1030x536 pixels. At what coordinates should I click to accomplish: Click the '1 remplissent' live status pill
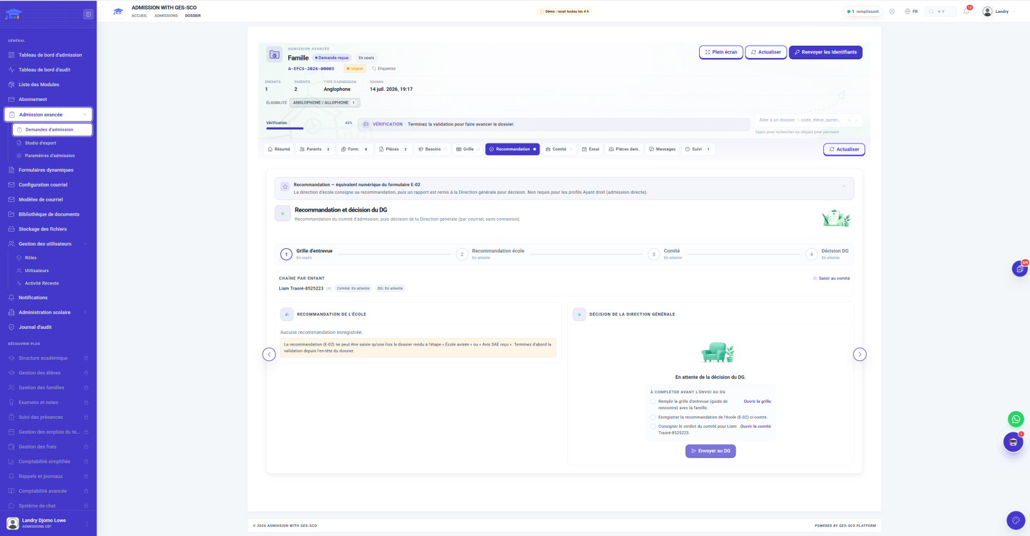click(863, 12)
